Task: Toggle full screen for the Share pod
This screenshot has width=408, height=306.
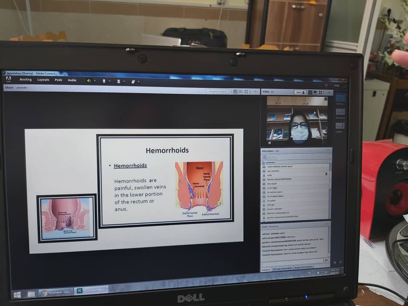Action: pos(246,91)
